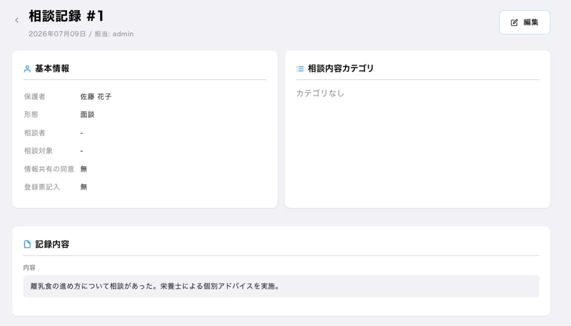Click the 情報共有の同意 label

coord(49,168)
